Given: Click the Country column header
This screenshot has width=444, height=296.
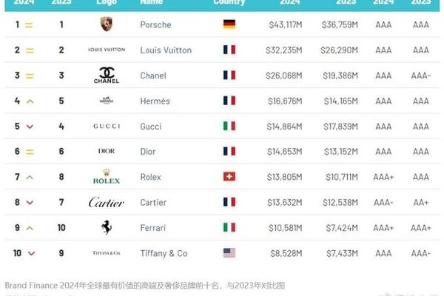Looking at the screenshot, I should click(229, 2).
